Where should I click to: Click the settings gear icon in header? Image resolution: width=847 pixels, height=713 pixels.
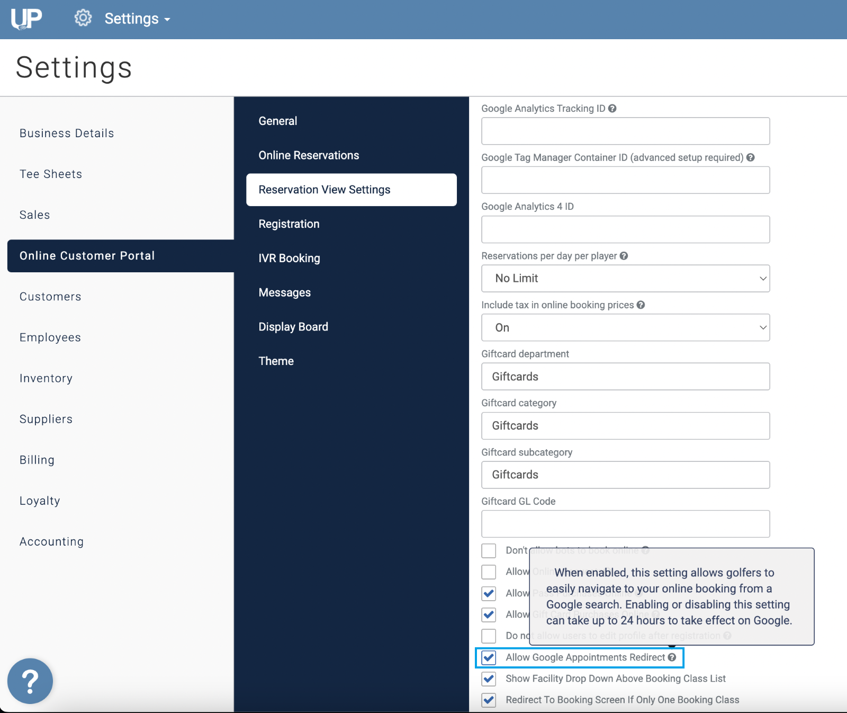83,18
